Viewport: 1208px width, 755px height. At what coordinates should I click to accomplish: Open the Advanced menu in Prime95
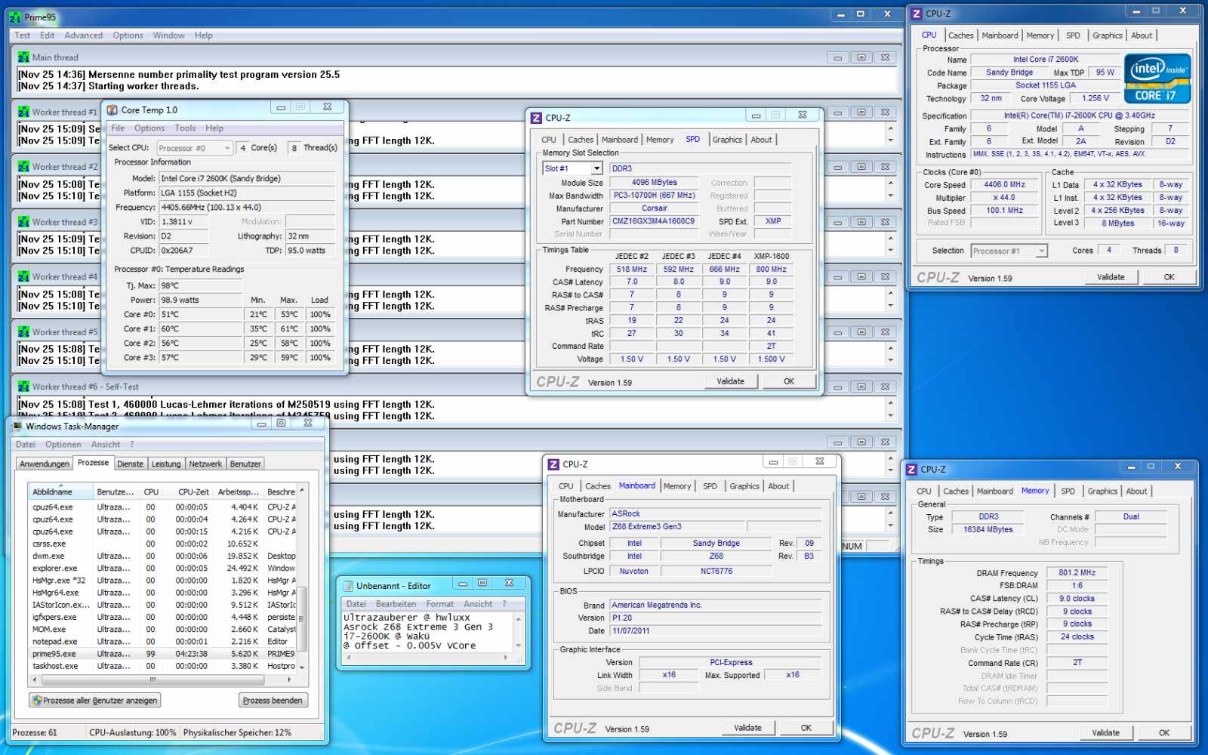point(83,35)
